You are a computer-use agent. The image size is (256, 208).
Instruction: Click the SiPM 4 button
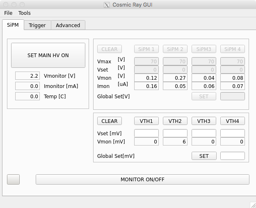click(x=233, y=49)
